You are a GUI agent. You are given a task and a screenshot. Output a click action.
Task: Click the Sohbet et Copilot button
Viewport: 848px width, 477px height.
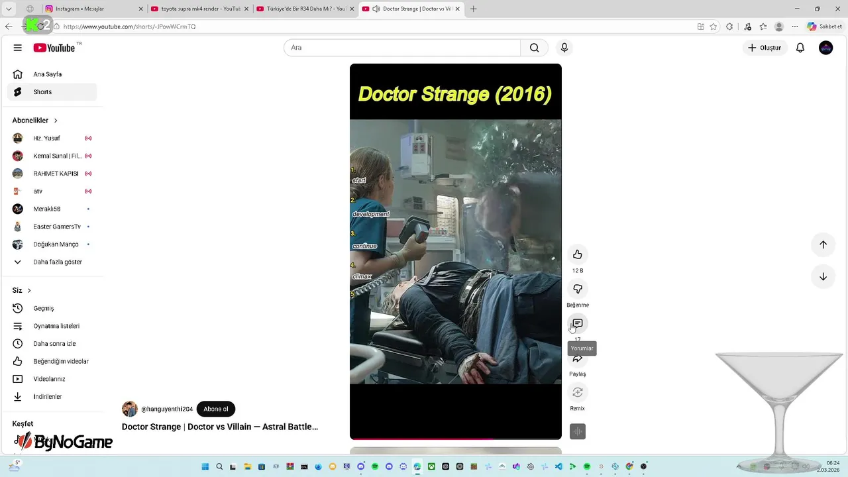click(x=823, y=26)
